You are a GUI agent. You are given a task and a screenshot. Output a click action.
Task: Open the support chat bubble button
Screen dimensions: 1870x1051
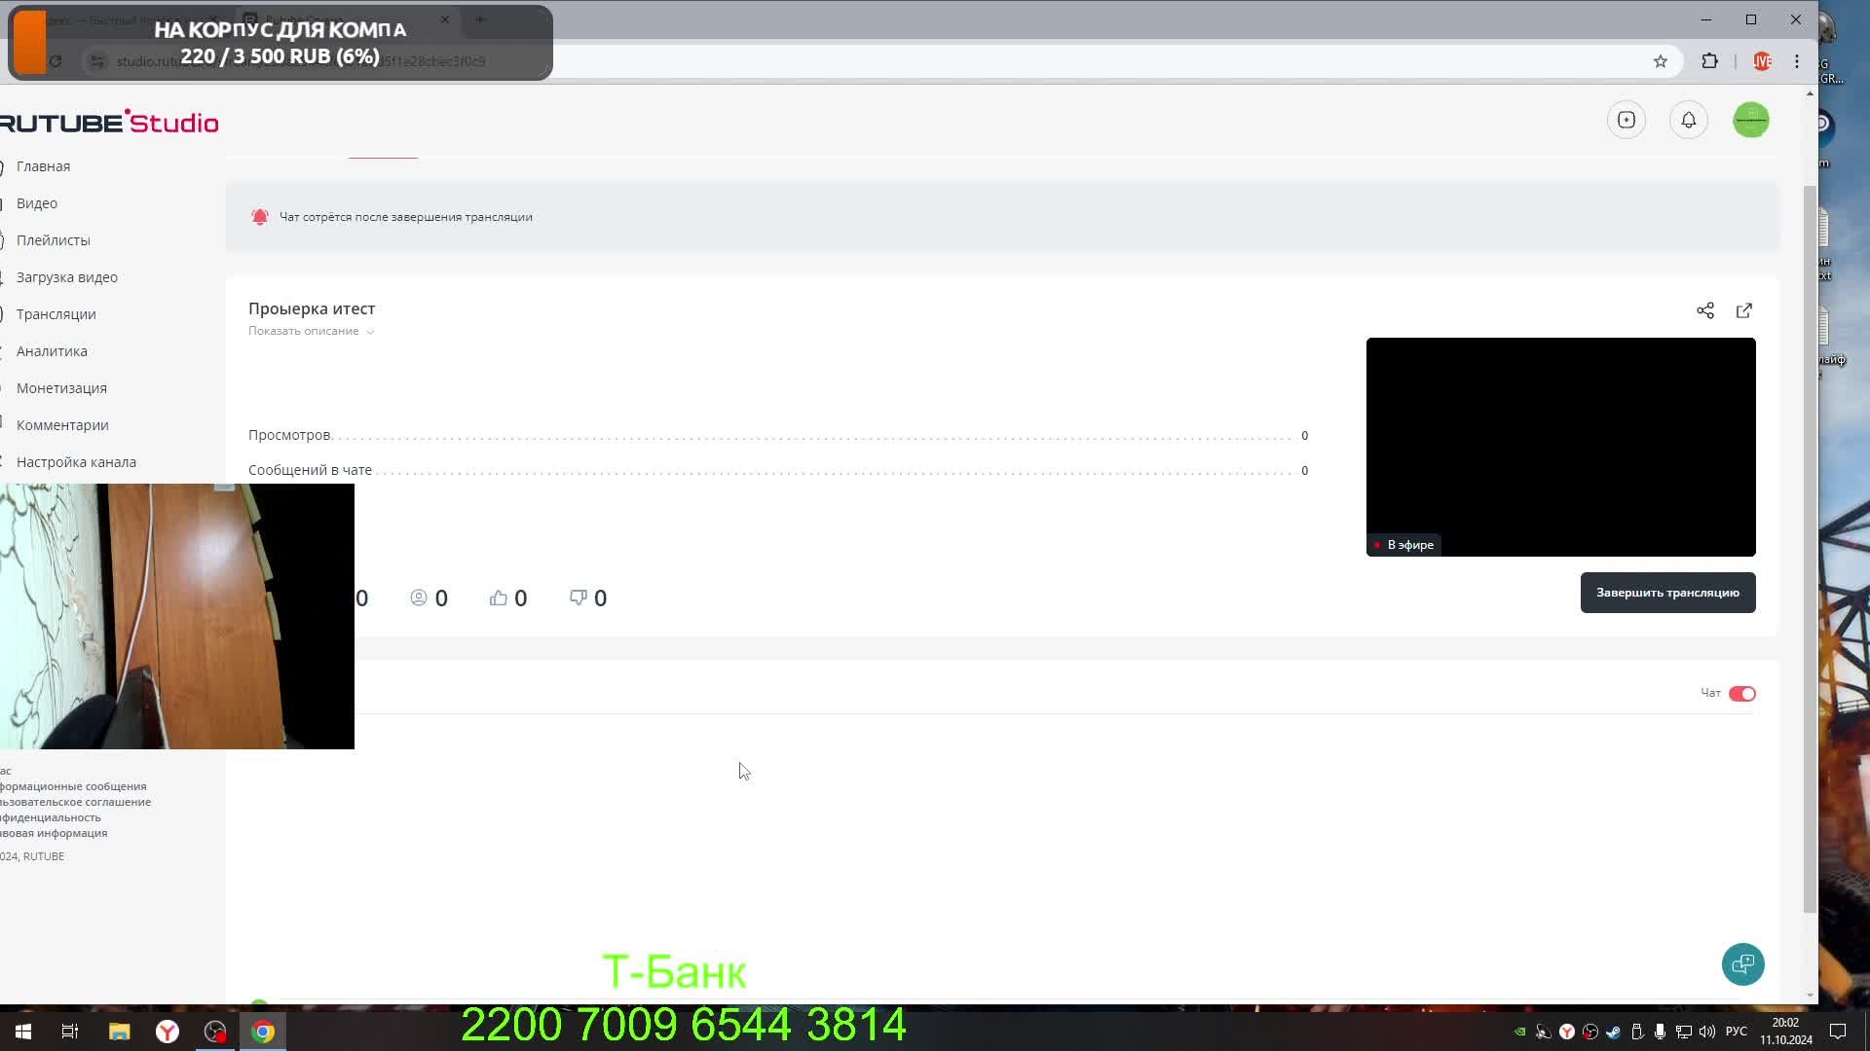click(1742, 964)
